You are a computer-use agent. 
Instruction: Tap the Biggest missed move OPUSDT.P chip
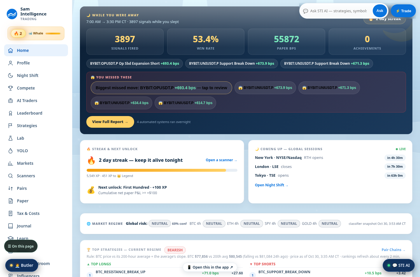click(x=161, y=88)
